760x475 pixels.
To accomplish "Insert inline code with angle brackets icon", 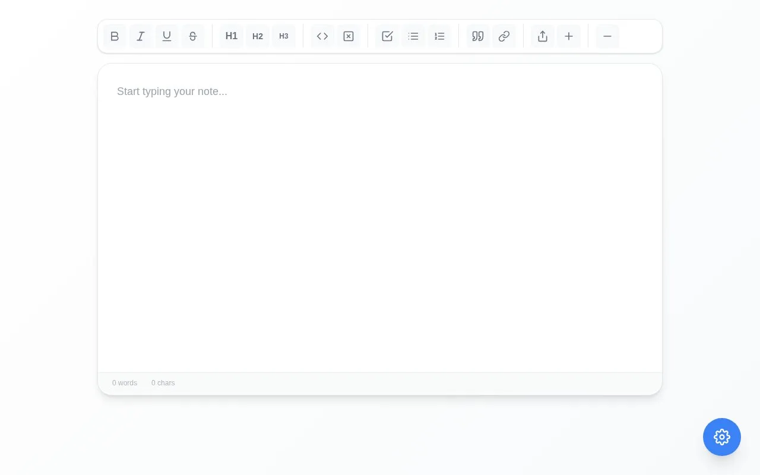I will tap(322, 36).
